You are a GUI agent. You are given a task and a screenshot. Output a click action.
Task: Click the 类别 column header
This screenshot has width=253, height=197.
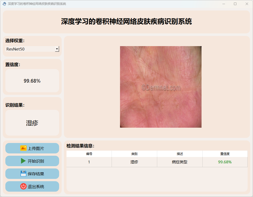pos(135,154)
